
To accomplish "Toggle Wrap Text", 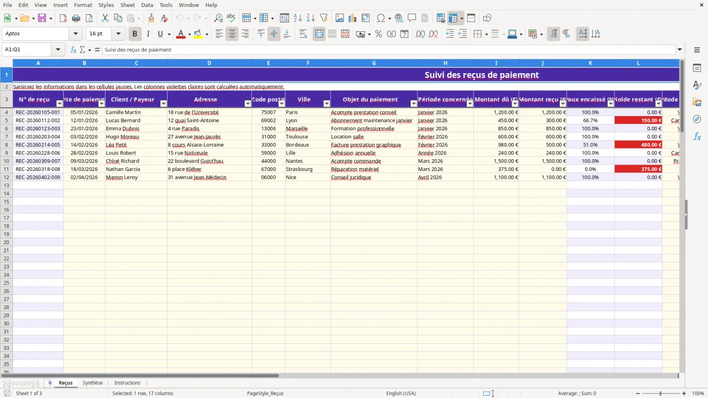I will pos(303,34).
